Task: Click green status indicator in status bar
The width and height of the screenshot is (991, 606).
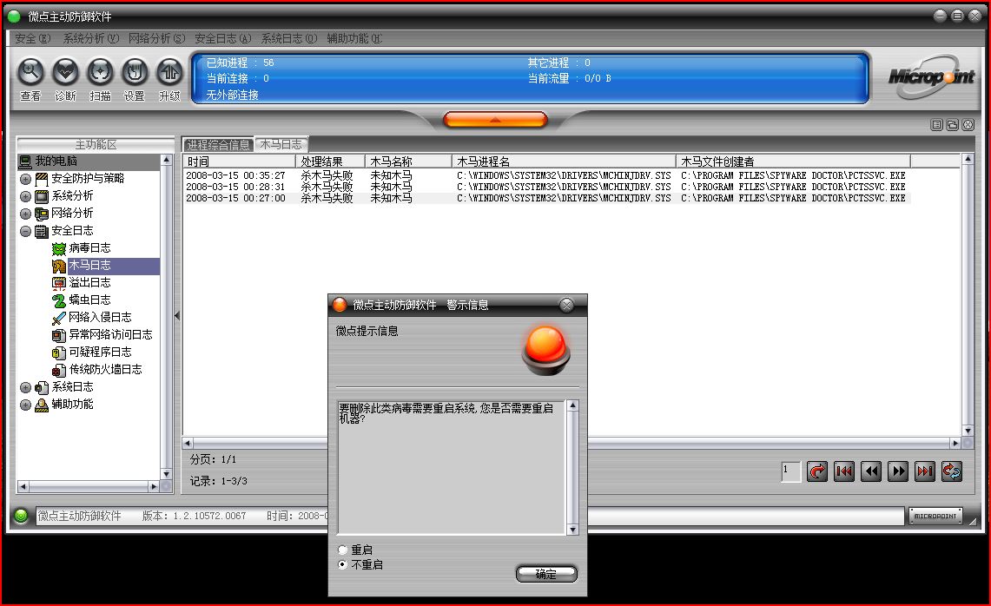Action: pyautogui.click(x=21, y=516)
